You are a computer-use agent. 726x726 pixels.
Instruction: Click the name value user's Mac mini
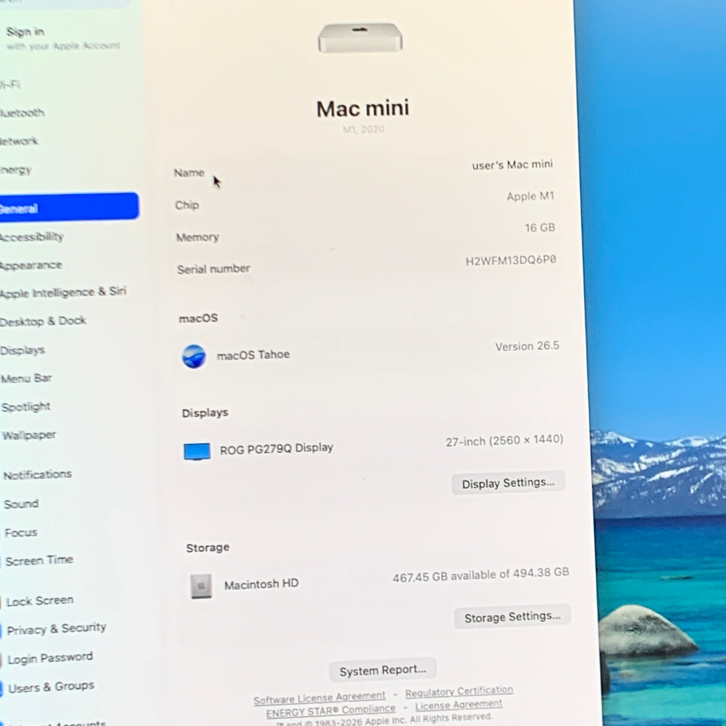[x=512, y=165]
